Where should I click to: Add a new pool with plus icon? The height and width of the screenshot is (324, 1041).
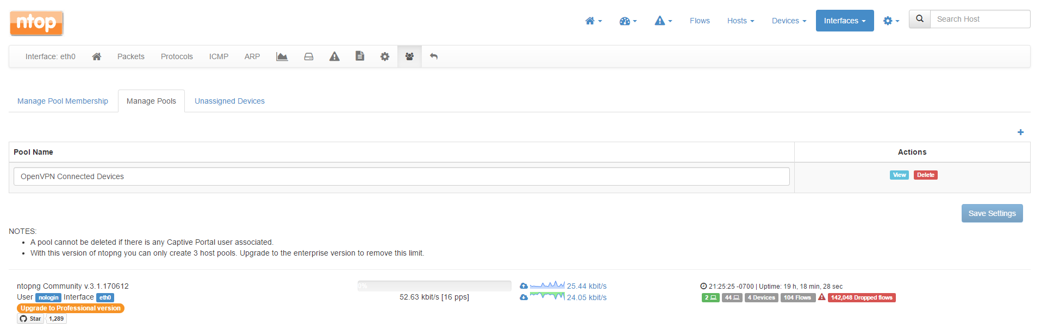point(1020,132)
